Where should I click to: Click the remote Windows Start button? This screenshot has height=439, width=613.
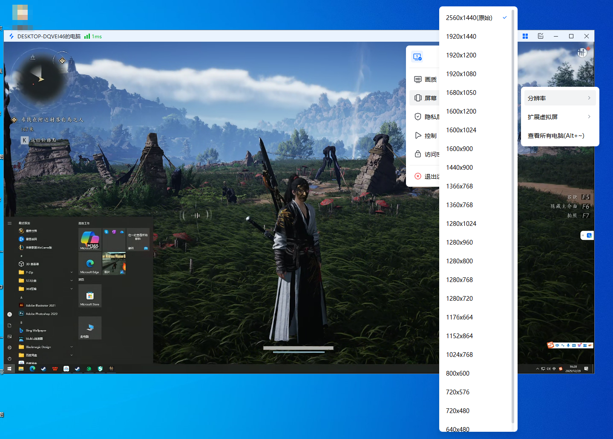point(9,369)
